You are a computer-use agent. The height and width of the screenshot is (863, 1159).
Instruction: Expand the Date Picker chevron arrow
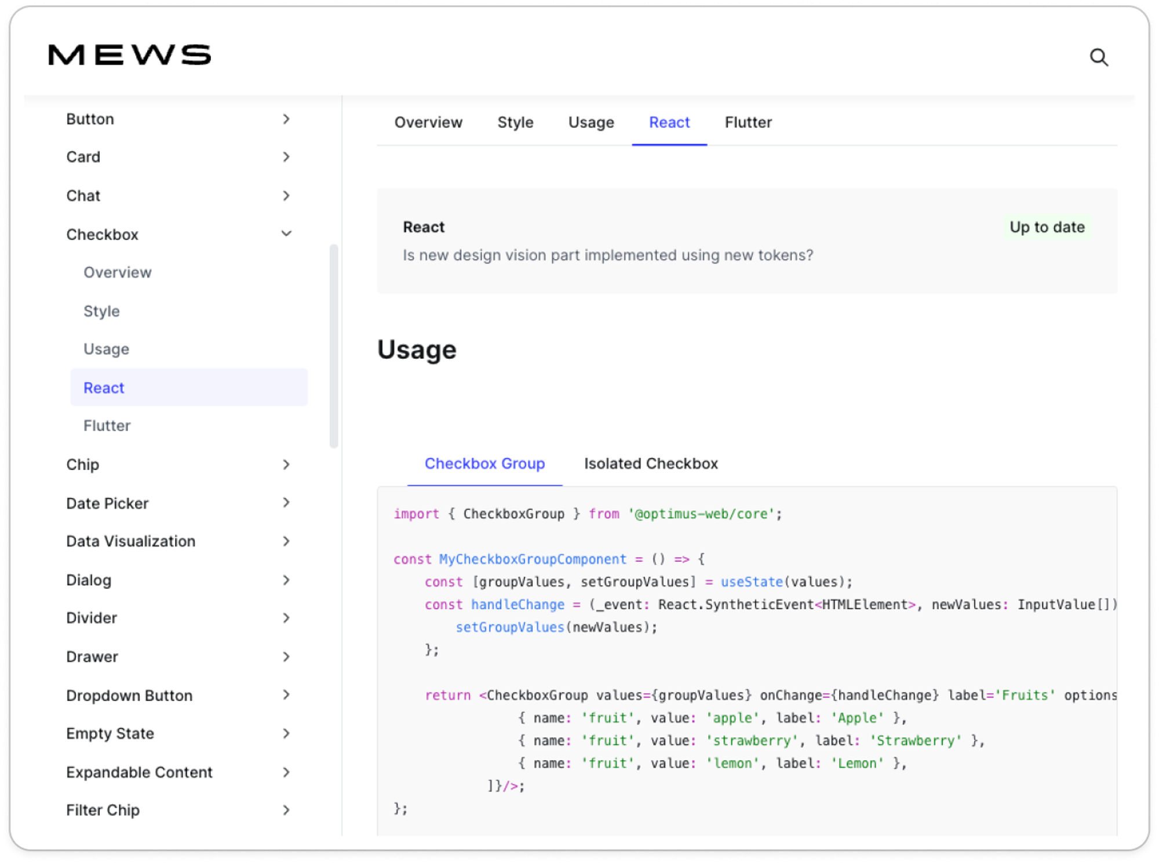(x=286, y=503)
